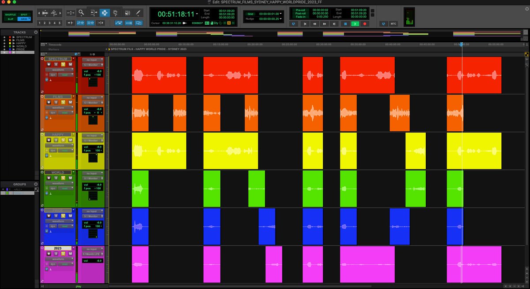The width and height of the screenshot is (530, 289).
Task: Click the MIDI zoom icon
Action: [x=54, y=13]
